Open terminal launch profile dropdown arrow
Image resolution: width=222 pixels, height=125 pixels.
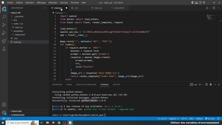tap(203, 84)
